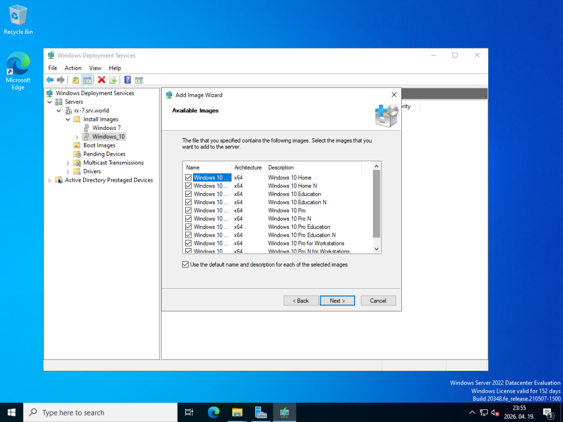563x422 pixels.
Task: Open File Explorer from the taskbar
Action: pos(237,412)
